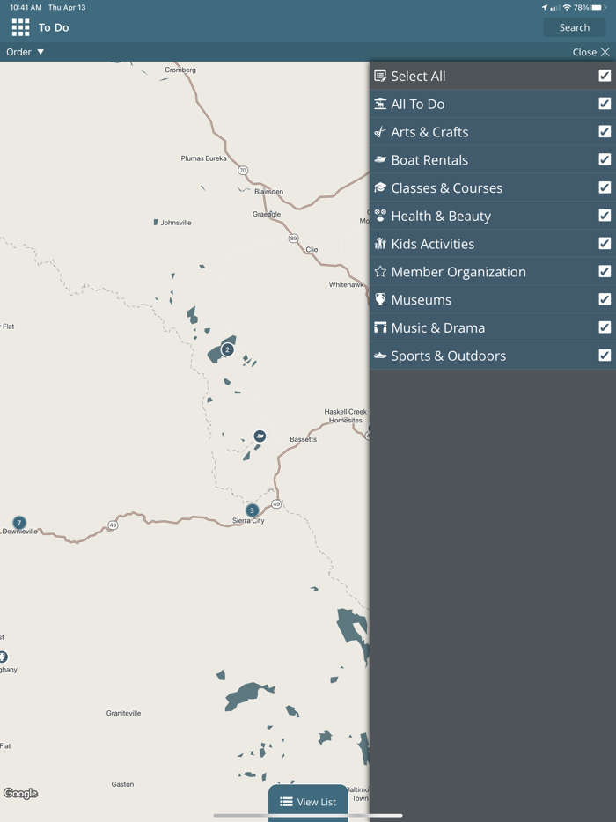Screen dimensions: 616x822
Task: Click the Bassetts label on map
Action: pos(303,439)
